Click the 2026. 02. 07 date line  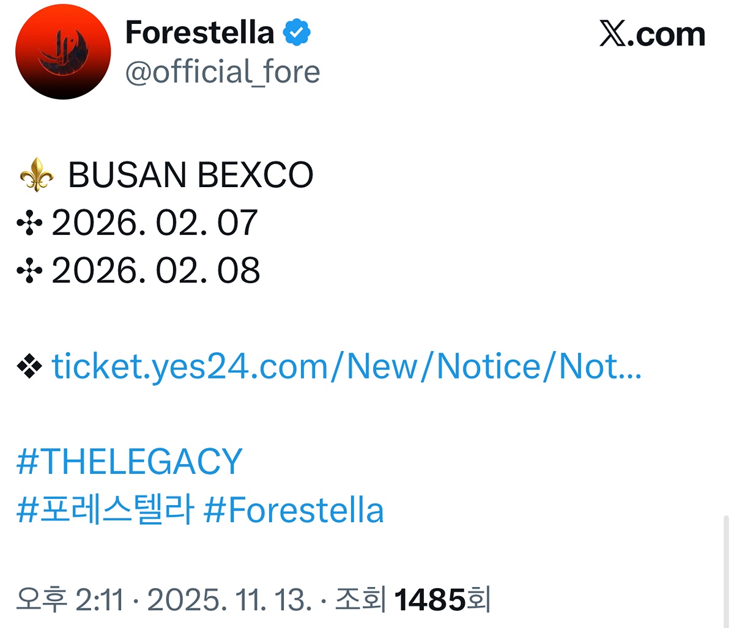155,223
